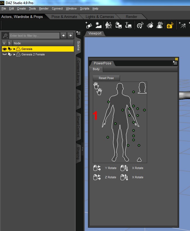This screenshot has width=190, height=231.
Task: Select the Universal manipulator tool
Action: tap(140, 25)
